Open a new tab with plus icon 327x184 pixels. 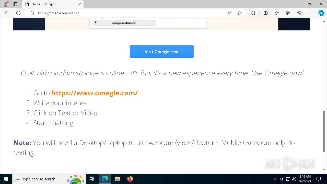click(89, 4)
